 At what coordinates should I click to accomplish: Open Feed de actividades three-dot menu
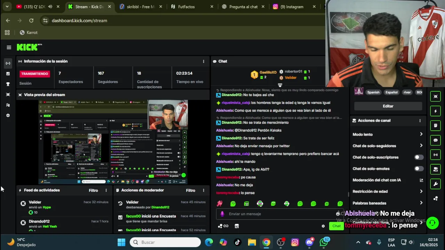coord(106,190)
